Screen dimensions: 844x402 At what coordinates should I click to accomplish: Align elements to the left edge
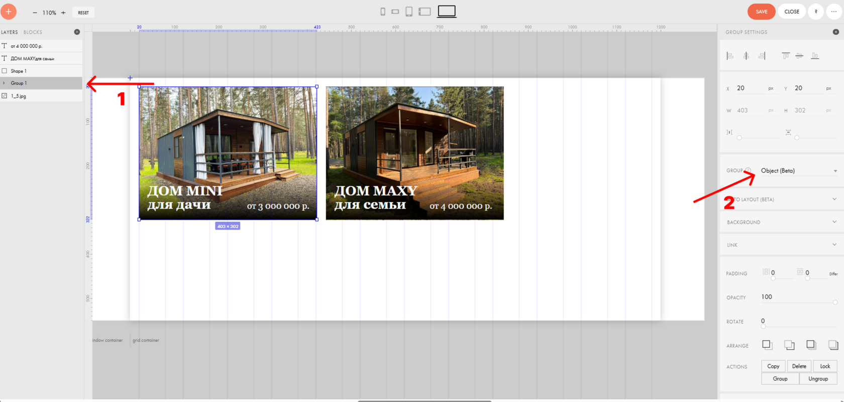[730, 56]
